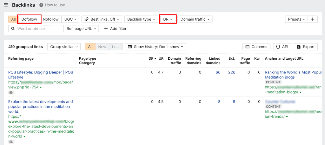325x145 pixels.
Task: Click the Word or phrase search field
Action: coord(36,29)
